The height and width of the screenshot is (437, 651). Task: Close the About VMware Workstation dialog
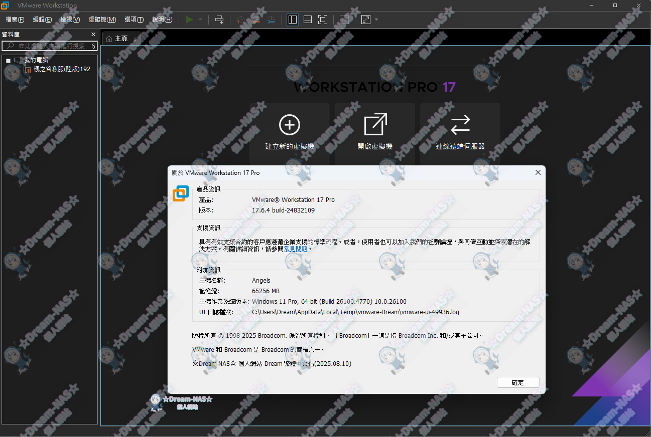click(538, 172)
